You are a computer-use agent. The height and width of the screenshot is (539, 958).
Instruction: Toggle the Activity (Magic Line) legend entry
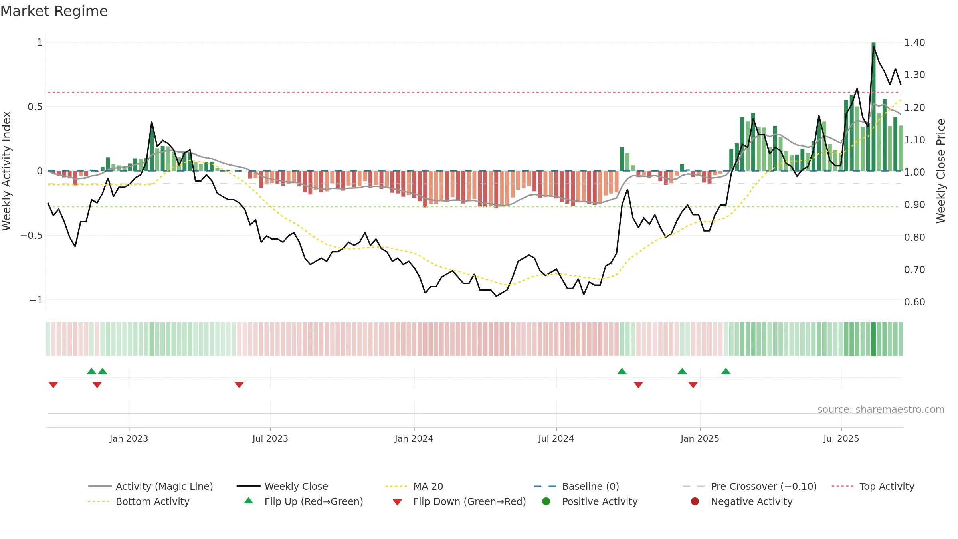150,486
